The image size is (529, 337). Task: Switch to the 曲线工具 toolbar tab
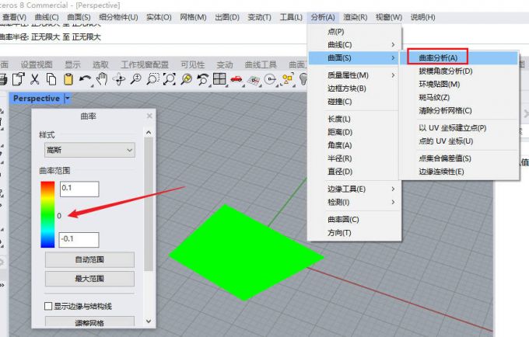[260, 64]
